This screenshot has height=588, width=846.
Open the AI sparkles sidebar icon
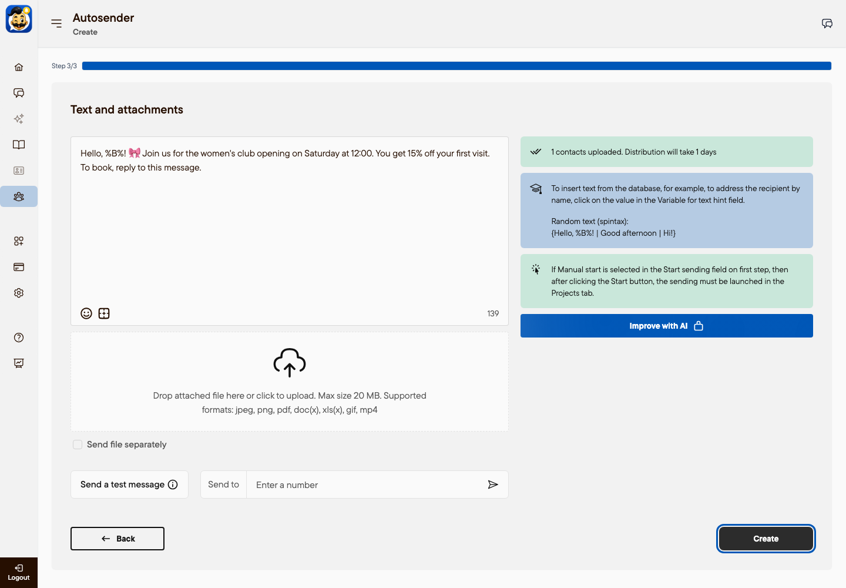[19, 119]
